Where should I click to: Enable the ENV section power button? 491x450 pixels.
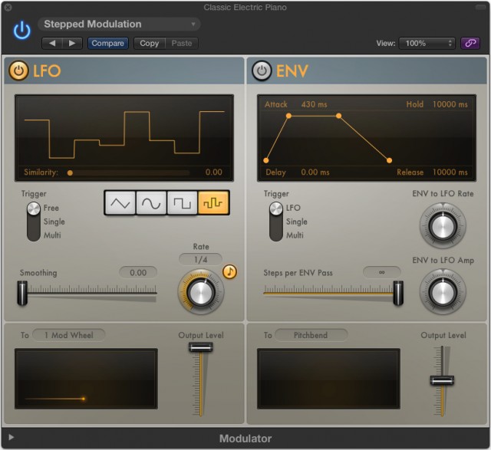(x=262, y=71)
